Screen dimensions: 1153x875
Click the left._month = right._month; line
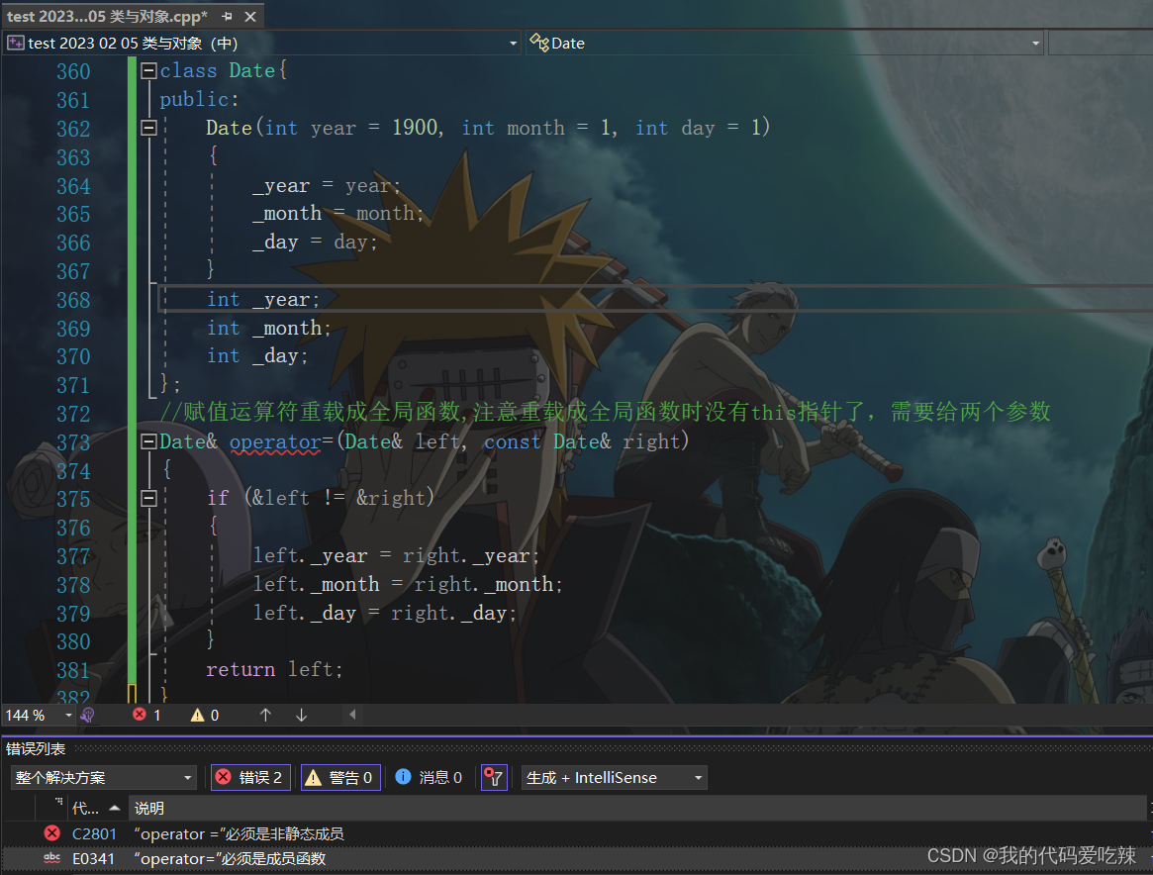coord(408,584)
